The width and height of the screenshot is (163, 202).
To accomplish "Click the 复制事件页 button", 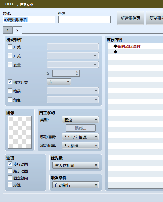I will 154,18.
